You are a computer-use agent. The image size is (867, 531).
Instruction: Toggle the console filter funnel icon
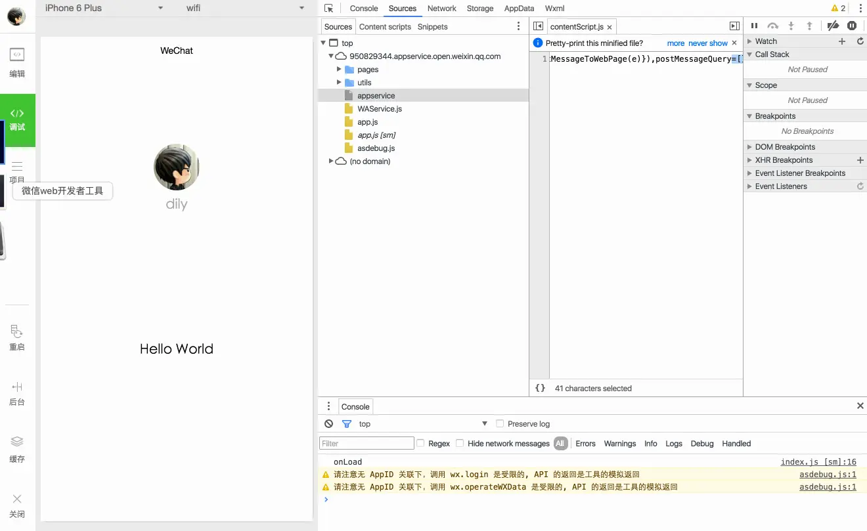[x=347, y=424]
